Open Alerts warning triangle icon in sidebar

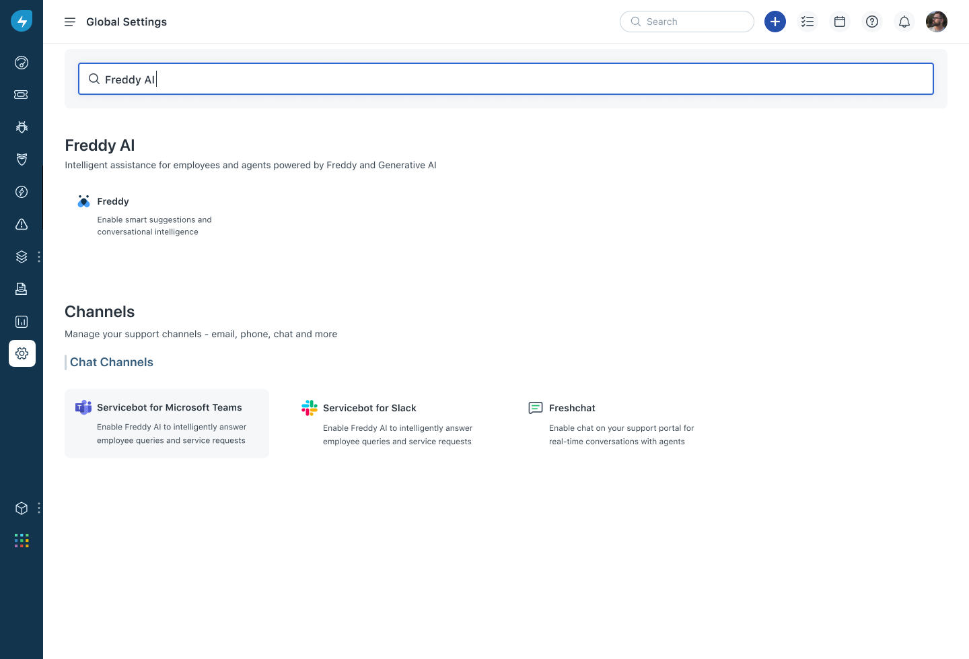tap(22, 224)
